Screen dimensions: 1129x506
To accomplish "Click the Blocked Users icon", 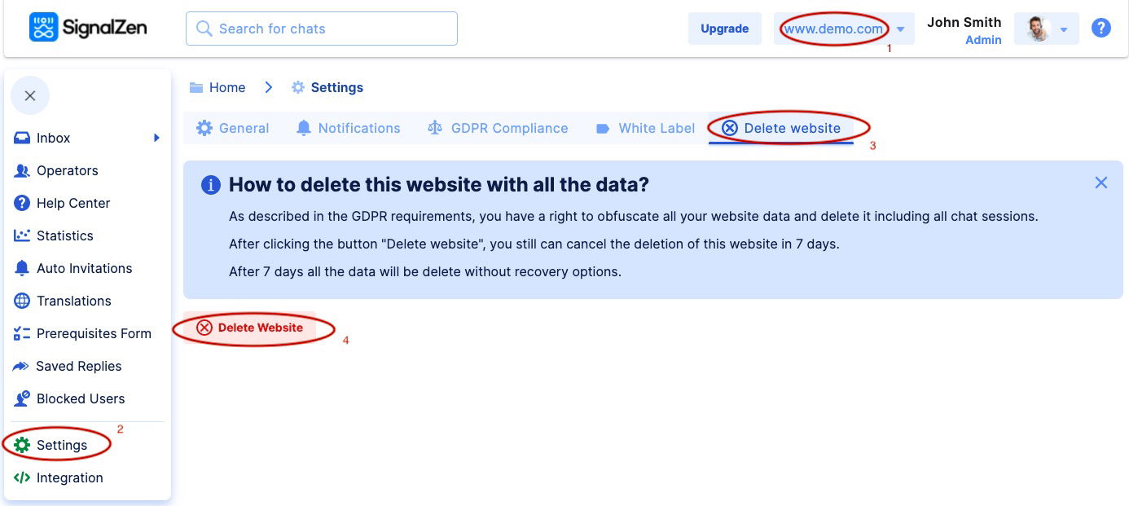I will pyautogui.click(x=22, y=398).
